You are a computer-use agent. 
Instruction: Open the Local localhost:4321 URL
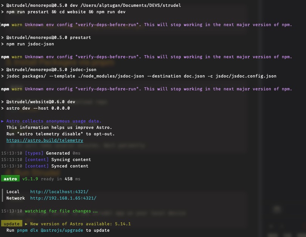point(59,192)
